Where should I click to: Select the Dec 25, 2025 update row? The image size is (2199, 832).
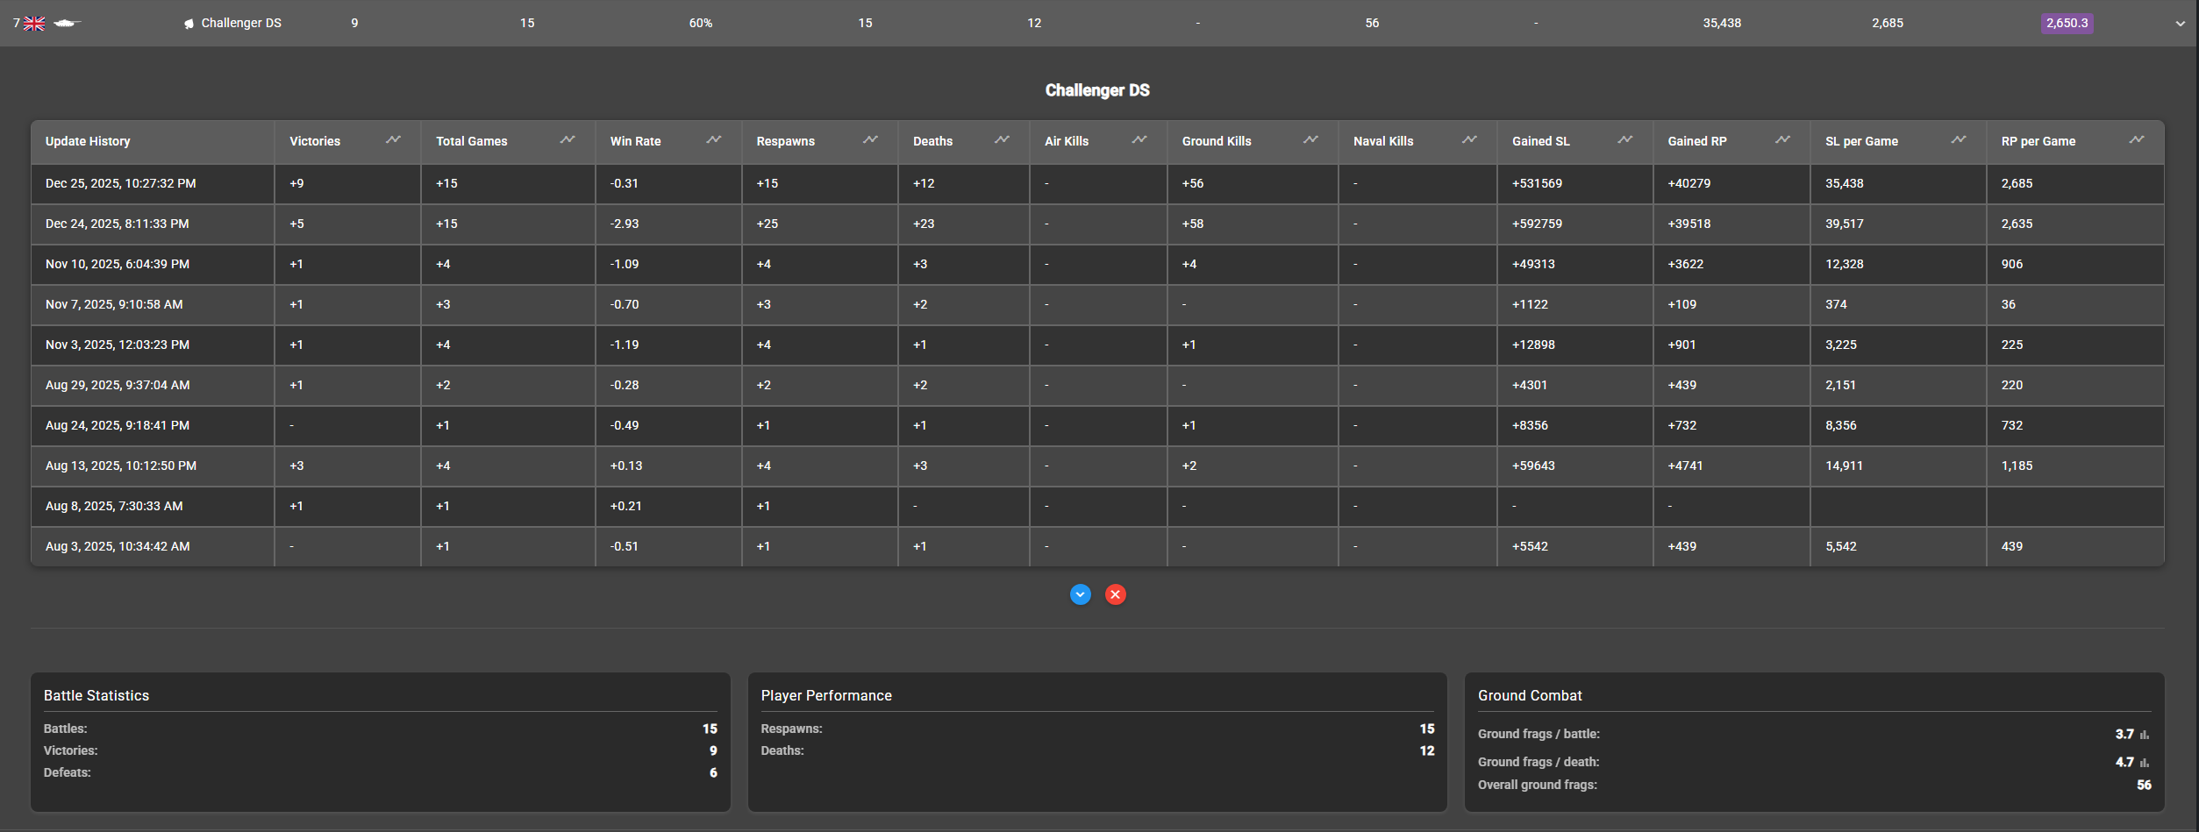(x=121, y=183)
